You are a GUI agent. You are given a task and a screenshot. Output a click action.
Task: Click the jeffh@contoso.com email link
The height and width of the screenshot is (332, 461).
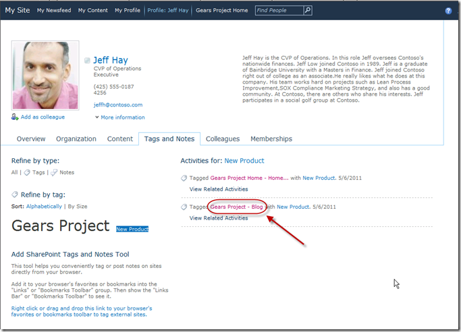coord(118,104)
